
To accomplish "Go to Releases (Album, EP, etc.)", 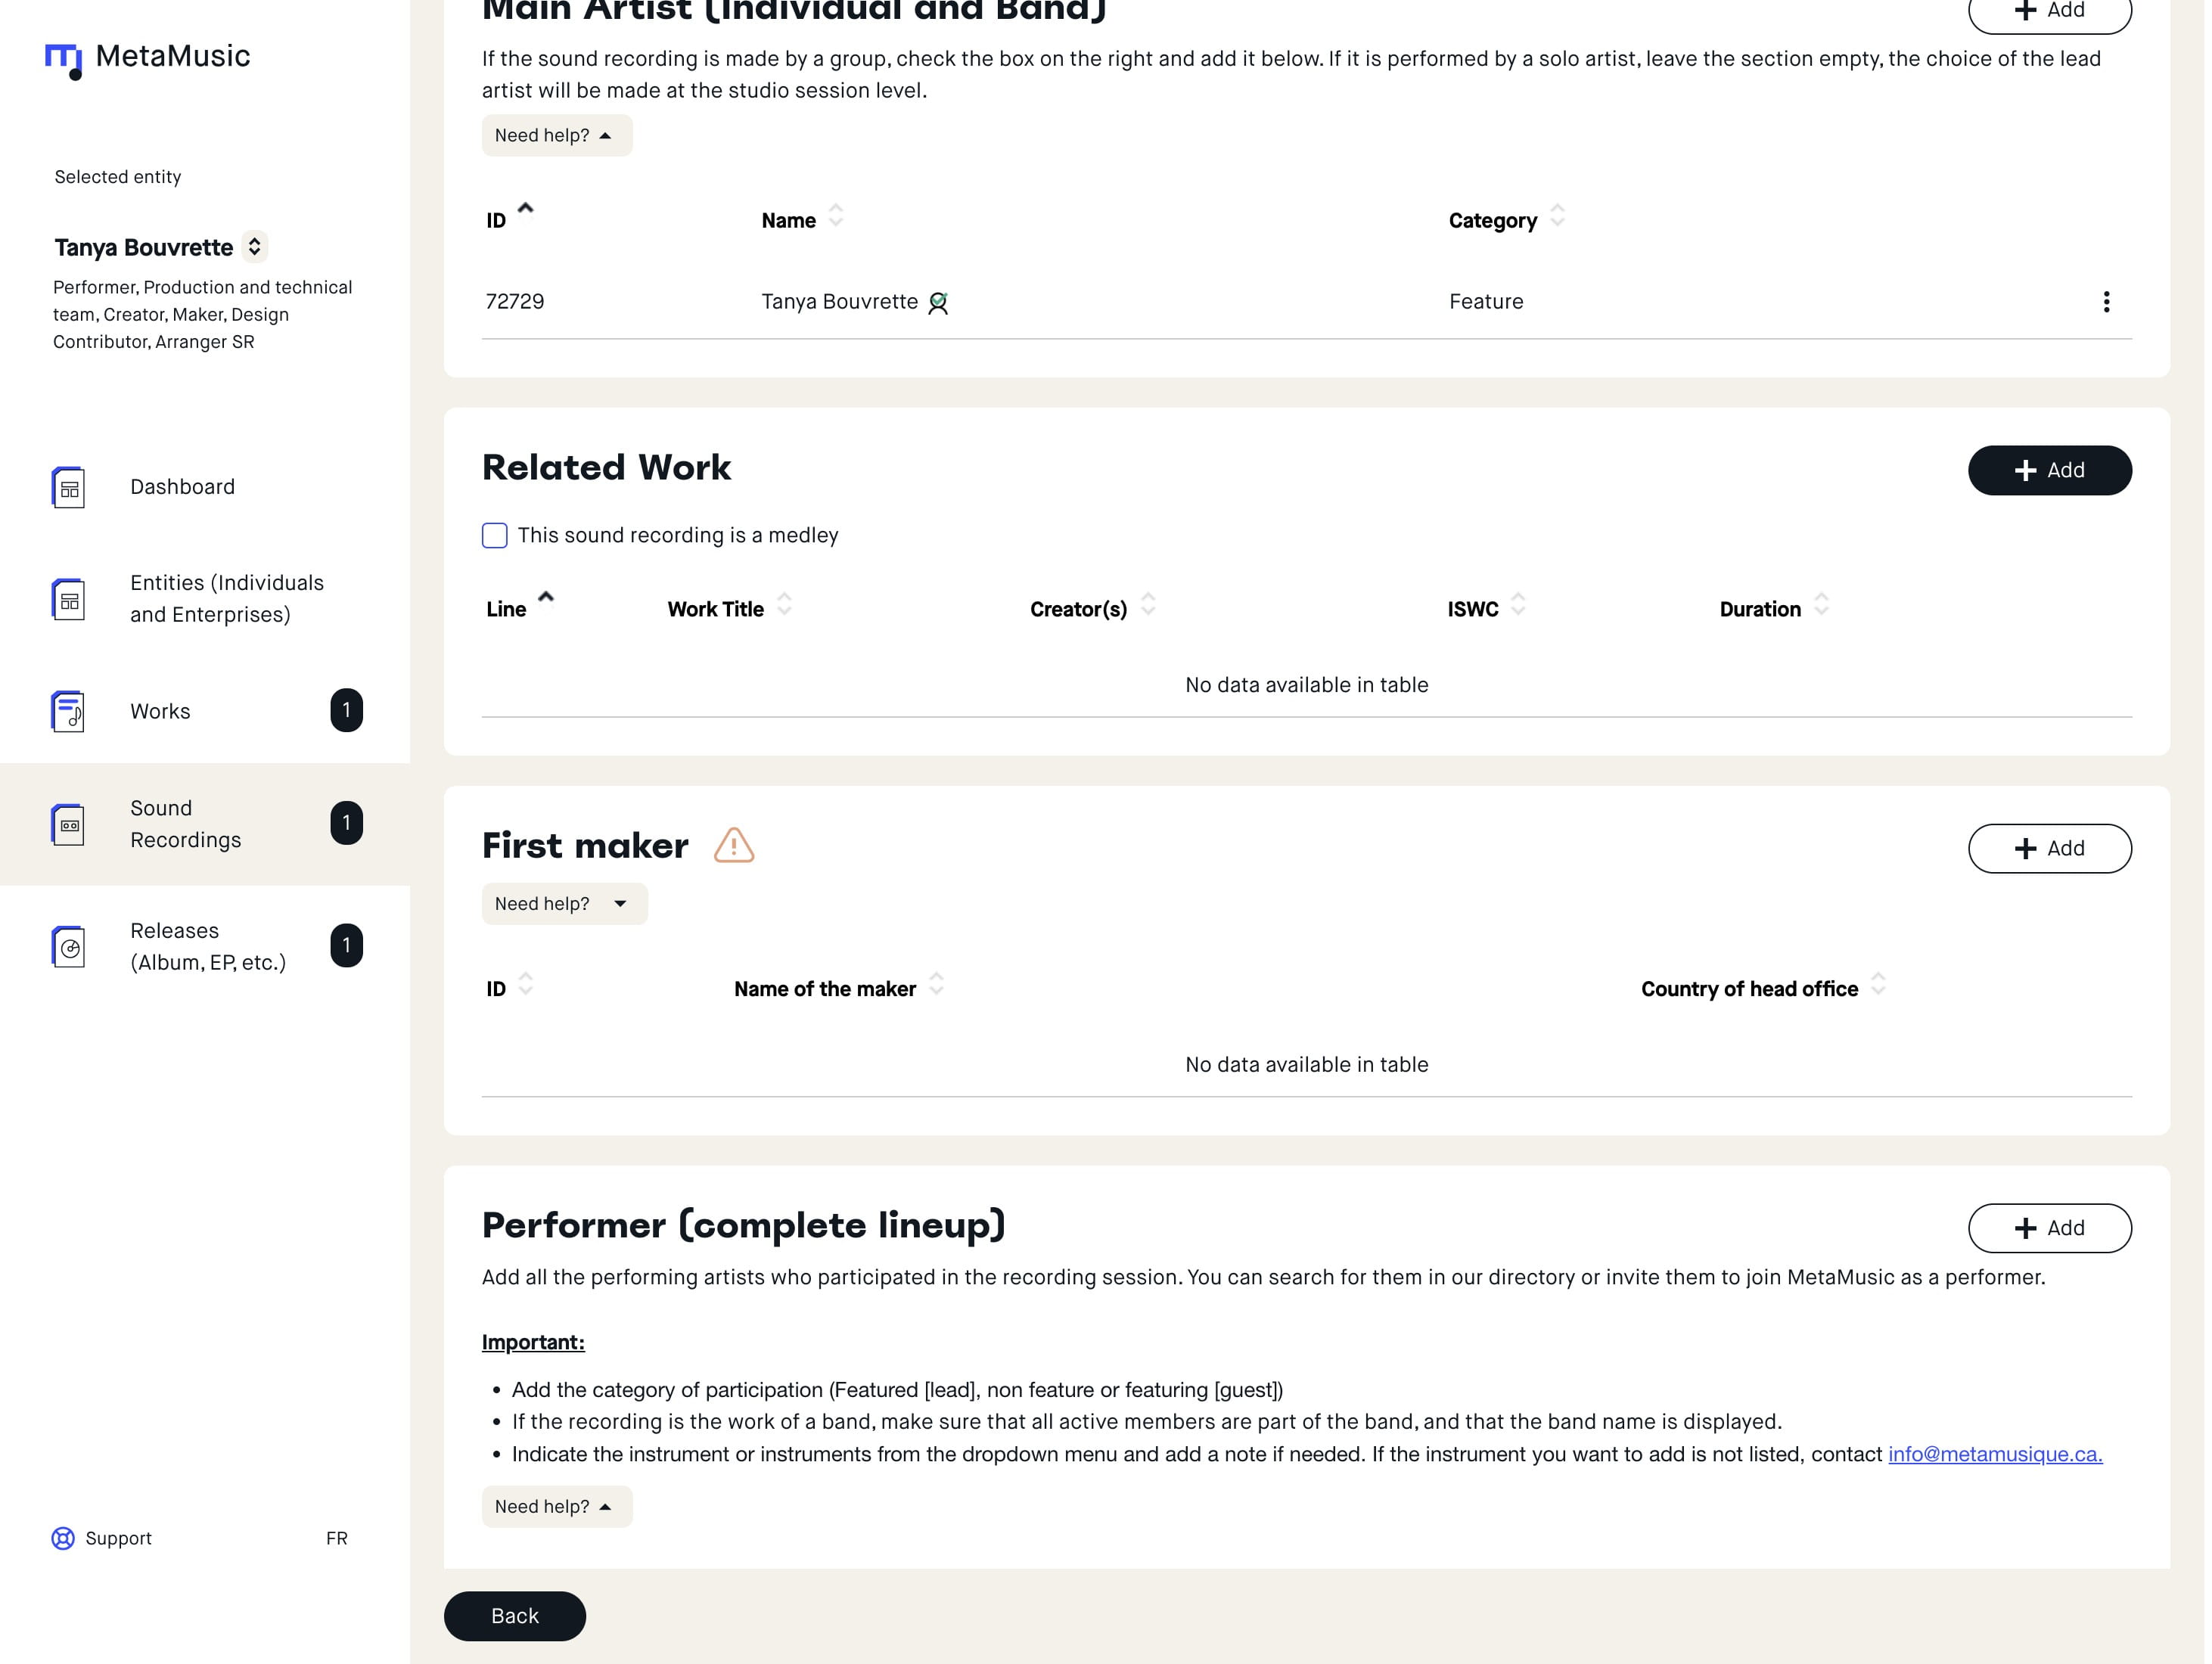I will tap(208, 947).
